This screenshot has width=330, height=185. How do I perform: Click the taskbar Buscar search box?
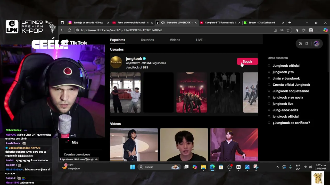click(x=160, y=167)
